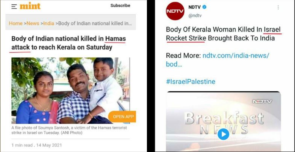Click the Mint article headline
This screenshot has height=152, width=295.
tap(69, 43)
